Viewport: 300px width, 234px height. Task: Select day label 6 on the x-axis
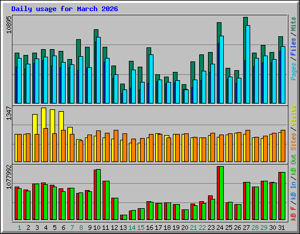(63, 228)
